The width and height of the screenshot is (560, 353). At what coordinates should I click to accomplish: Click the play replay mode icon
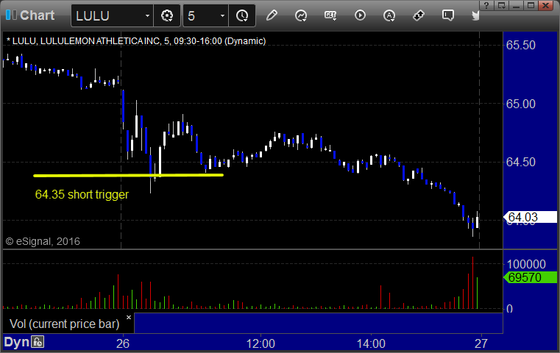(x=360, y=15)
